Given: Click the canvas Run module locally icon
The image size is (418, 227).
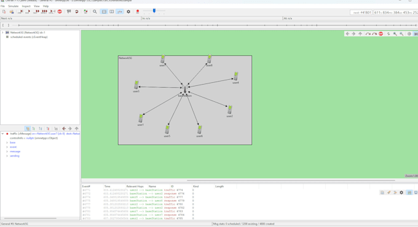Looking at the screenshot, I should coord(368,34).
